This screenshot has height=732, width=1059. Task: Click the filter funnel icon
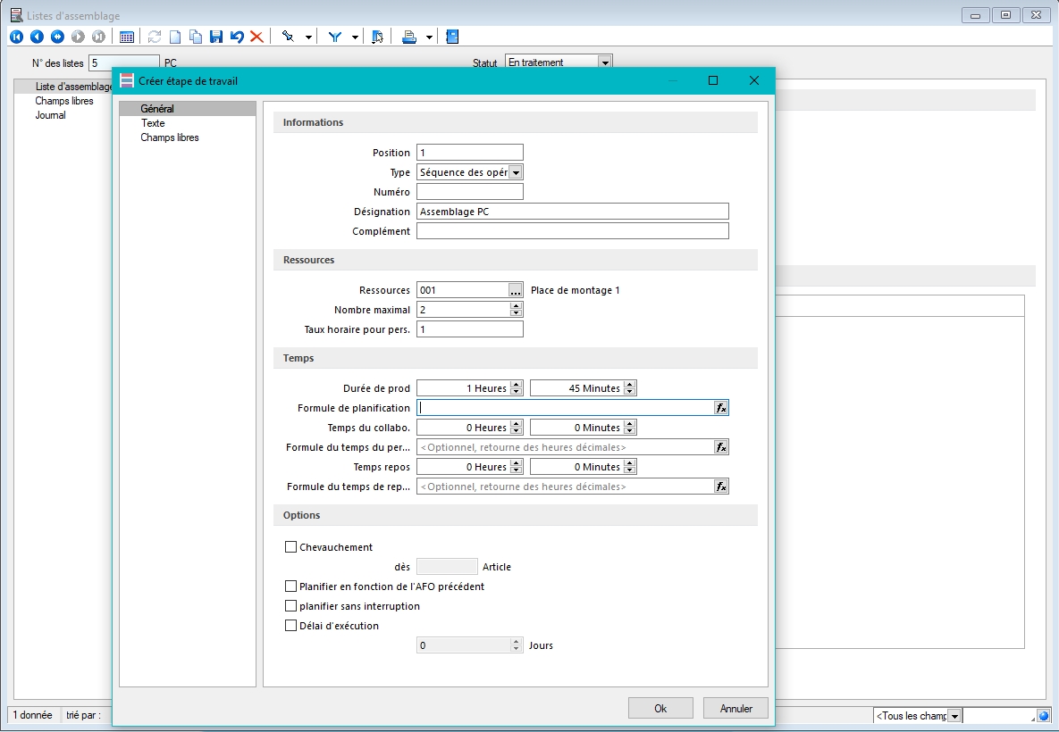point(335,37)
